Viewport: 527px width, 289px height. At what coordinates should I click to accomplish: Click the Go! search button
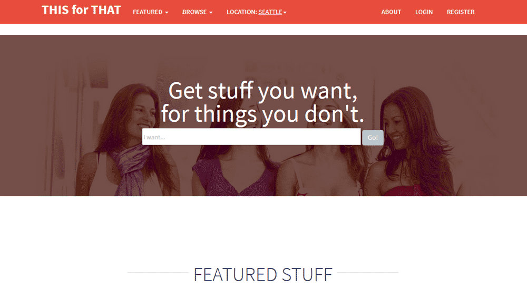373,138
